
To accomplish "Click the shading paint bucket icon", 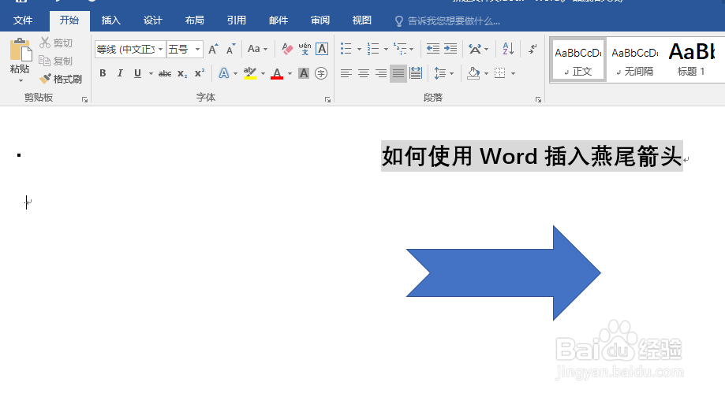I will [x=473, y=73].
